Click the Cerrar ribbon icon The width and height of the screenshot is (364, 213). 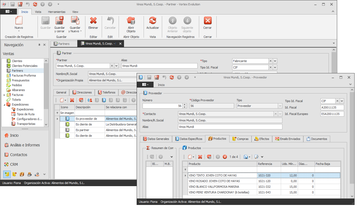pos(208,21)
